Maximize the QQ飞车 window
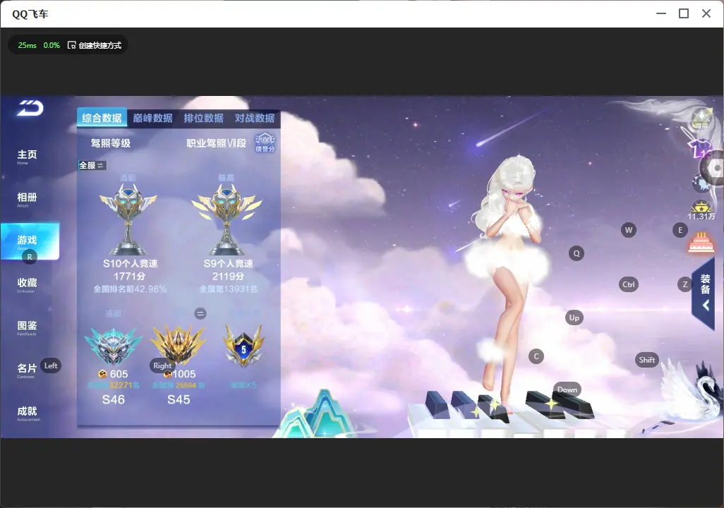The height and width of the screenshot is (508, 724). point(684,13)
